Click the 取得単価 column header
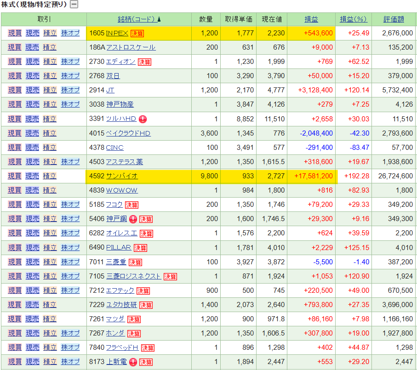 tap(239, 19)
